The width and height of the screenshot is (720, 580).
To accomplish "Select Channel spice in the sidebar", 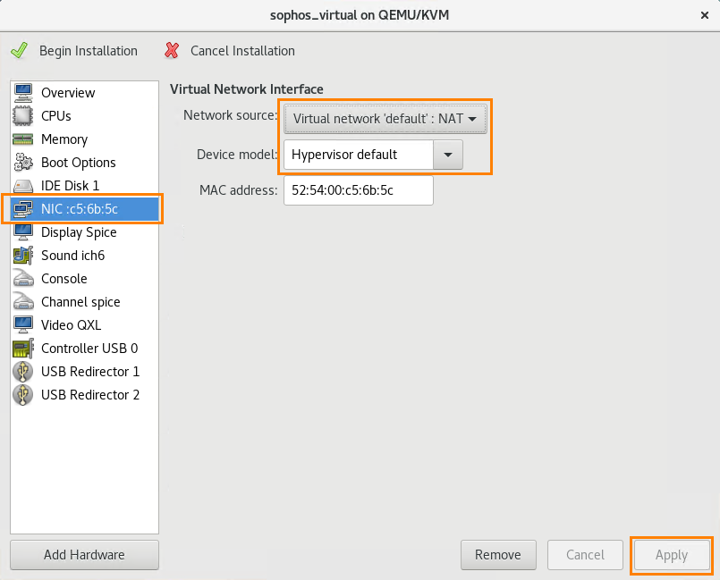I will [80, 301].
